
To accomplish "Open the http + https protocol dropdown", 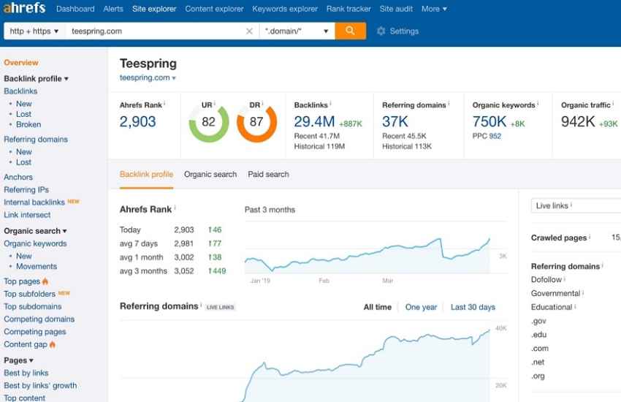I will pos(34,31).
